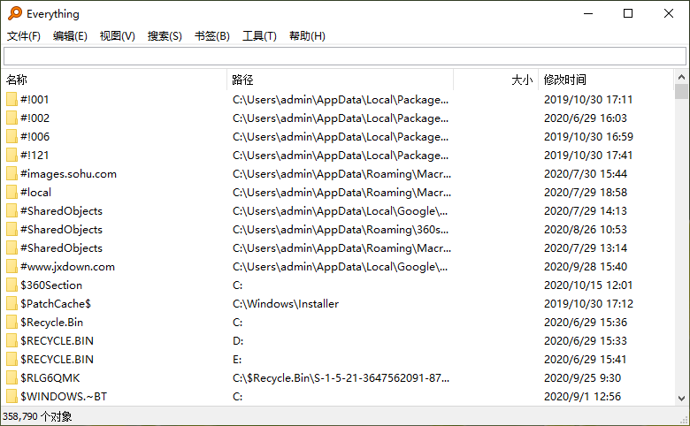This screenshot has width=690, height=426.
Task: Select the $RLG6QMK entry
Action: click(x=50, y=378)
